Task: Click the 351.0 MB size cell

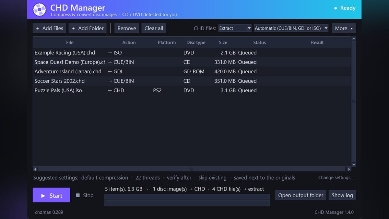Action: (225, 81)
